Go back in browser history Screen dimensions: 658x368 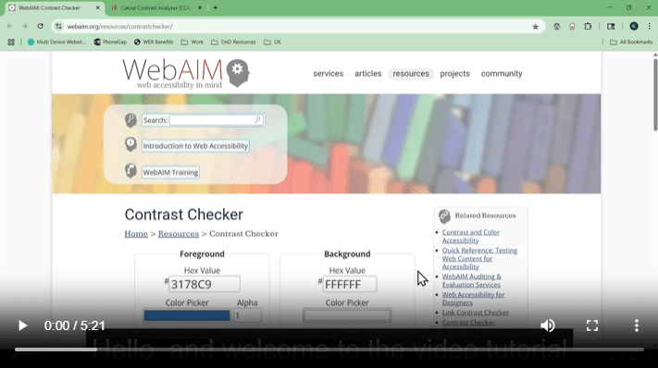[9, 27]
